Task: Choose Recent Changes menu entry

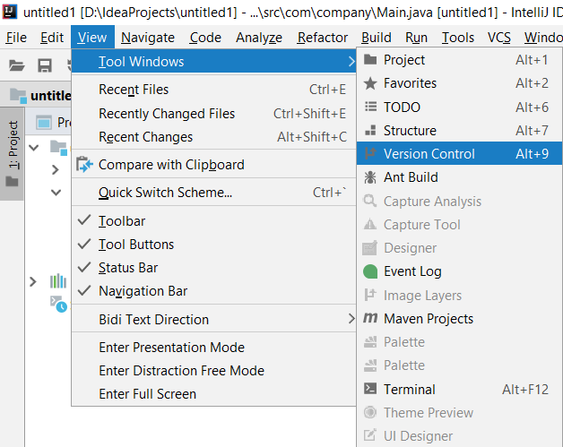Action: click(x=213, y=137)
